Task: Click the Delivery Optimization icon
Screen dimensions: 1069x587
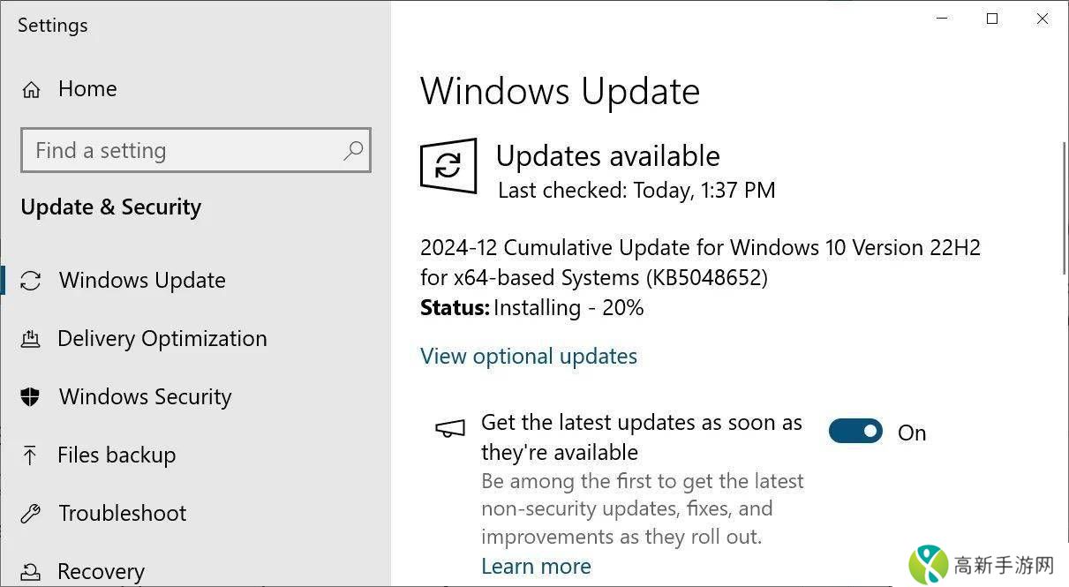Action: pos(31,339)
